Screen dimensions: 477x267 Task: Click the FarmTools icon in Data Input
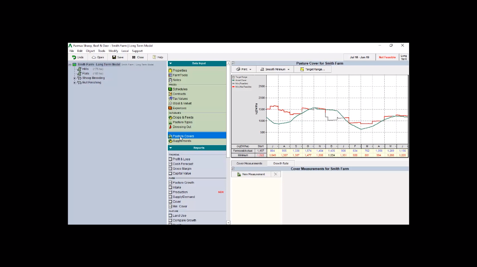(x=170, y=75)
